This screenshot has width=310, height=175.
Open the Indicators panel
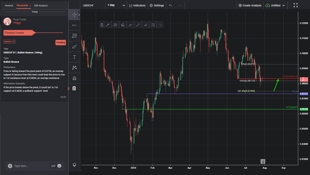(137, 5)
